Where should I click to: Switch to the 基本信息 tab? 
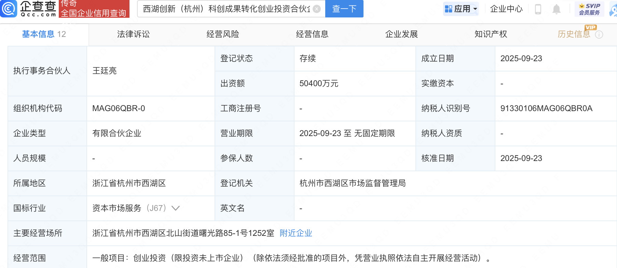44,34
